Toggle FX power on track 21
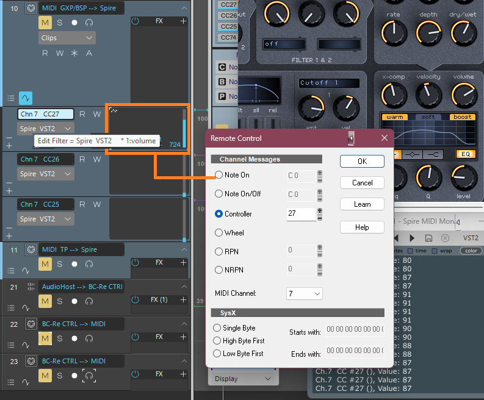This screenshot has height=400, width=484. point(135,300)
